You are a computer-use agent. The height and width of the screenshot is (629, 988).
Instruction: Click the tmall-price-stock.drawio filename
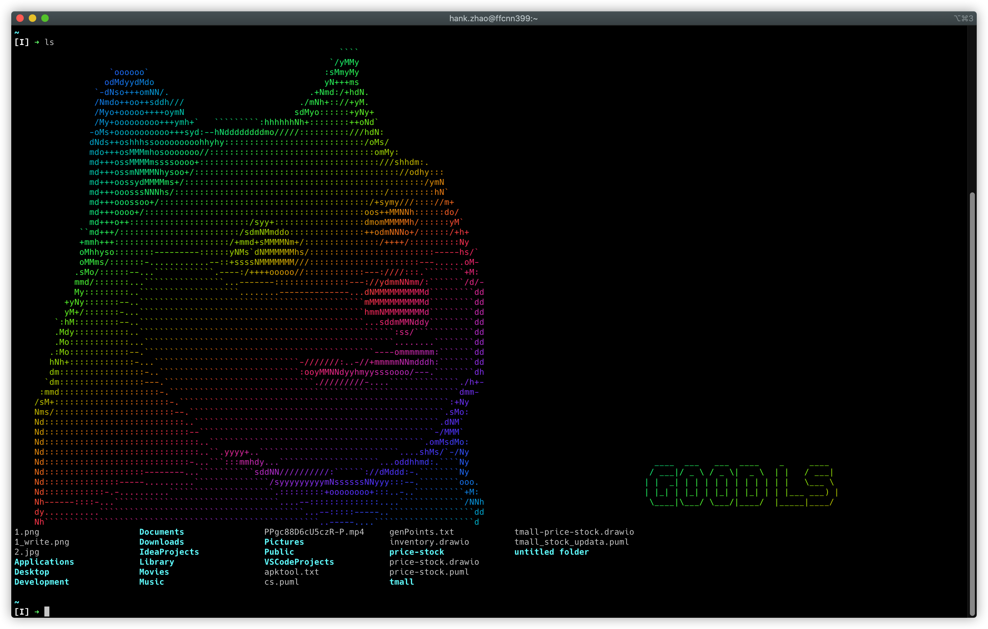click(574, 532)
